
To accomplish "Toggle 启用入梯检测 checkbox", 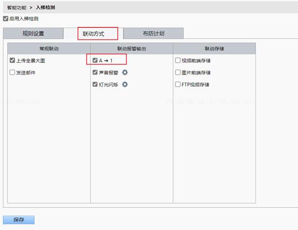I will point(6,19).
